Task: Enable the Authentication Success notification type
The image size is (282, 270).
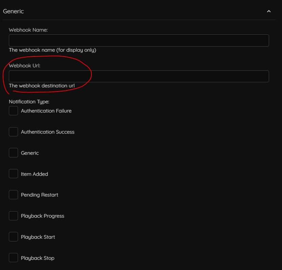Action: click(x=13, y=132)
